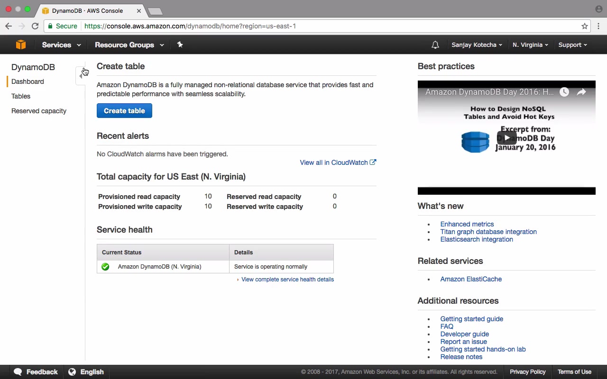Open the Getting started guide
Viewport: 607px width, 379px height.
click(x=472, y=319)
